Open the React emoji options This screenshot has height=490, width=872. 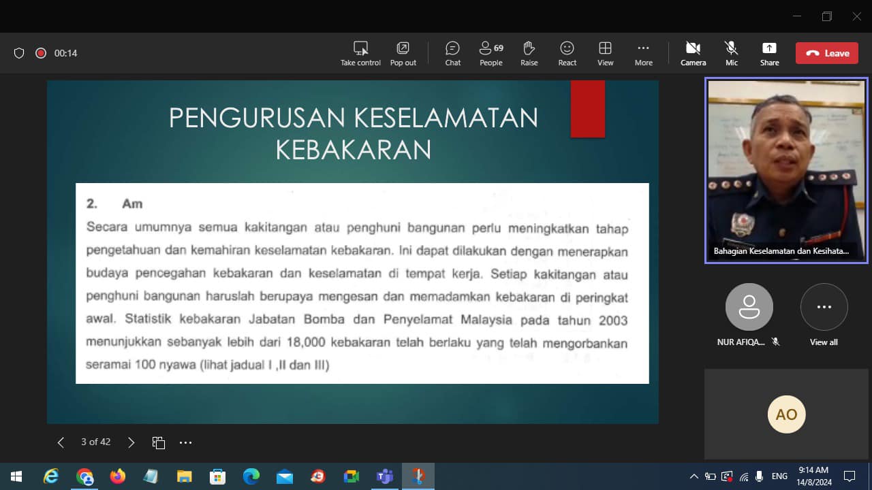point(567,53)
